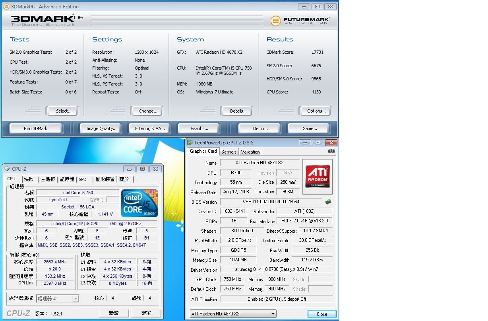
Task: Click the CPU-Z title bar icon
Action: (7, 169)
